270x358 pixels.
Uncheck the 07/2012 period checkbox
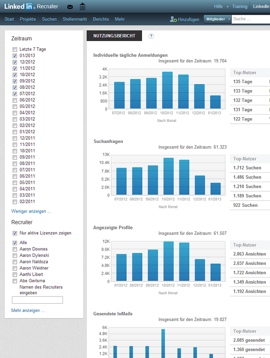coord(15,94)
